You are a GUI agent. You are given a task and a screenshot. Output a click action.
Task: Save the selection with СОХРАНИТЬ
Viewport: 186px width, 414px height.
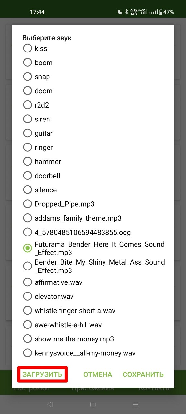pyautogui.click(x=143, y=374)
